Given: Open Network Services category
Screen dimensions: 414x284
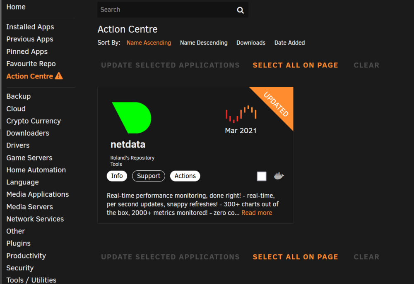Looking at the screenshot, I should 35,219.
